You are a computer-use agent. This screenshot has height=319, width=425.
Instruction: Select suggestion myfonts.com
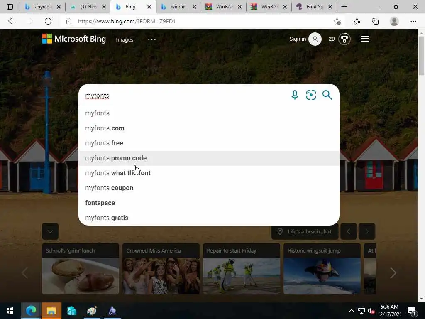209,128
